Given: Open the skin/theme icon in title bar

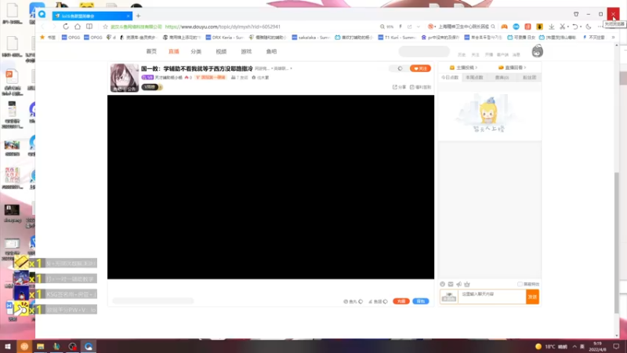Looking at the screenshot, I should click(576, 14).
